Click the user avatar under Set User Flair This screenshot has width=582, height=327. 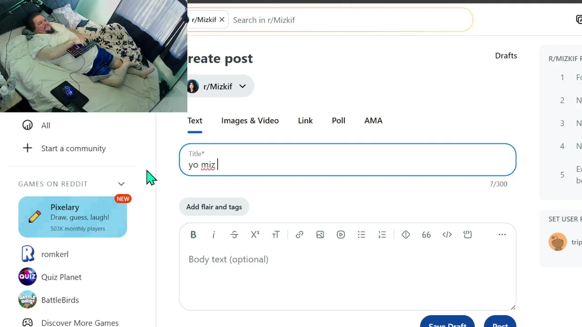tap(557, 242)
